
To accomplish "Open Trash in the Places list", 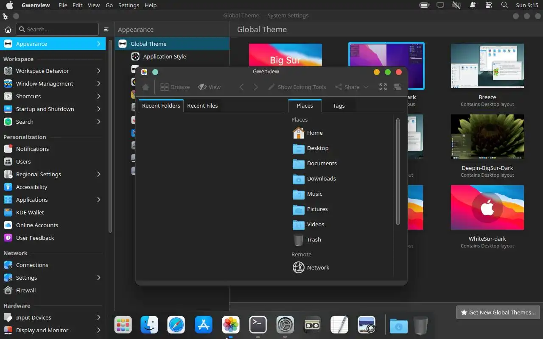I will (307, 239).
